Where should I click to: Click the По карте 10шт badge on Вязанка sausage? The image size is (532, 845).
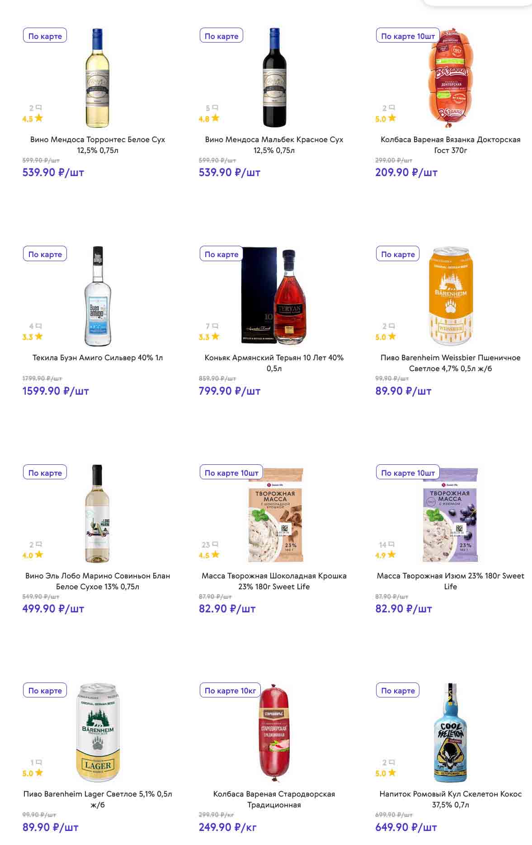(408, 36)
